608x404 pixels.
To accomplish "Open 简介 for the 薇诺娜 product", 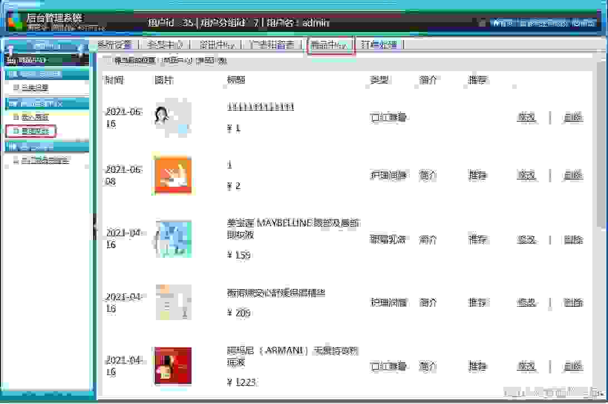I will point(428,302).
